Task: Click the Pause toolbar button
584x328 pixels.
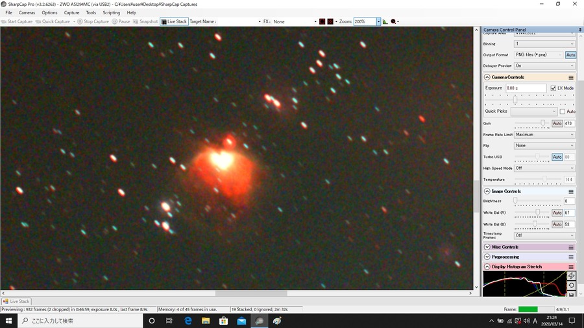Action: click(121, 21)
